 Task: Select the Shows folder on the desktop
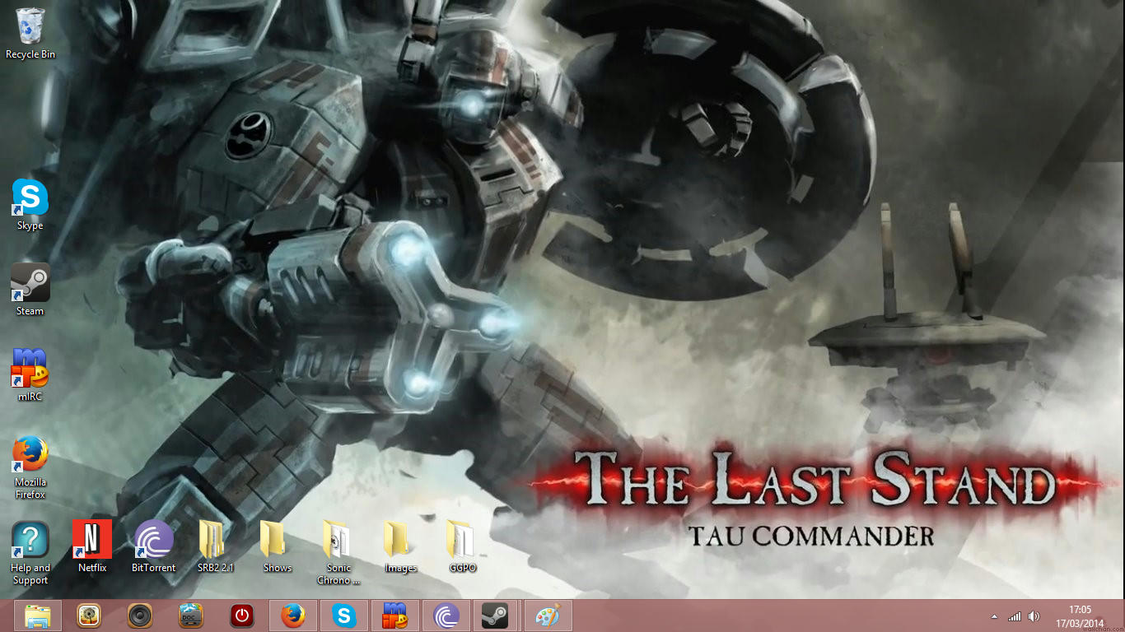(278, 546)
